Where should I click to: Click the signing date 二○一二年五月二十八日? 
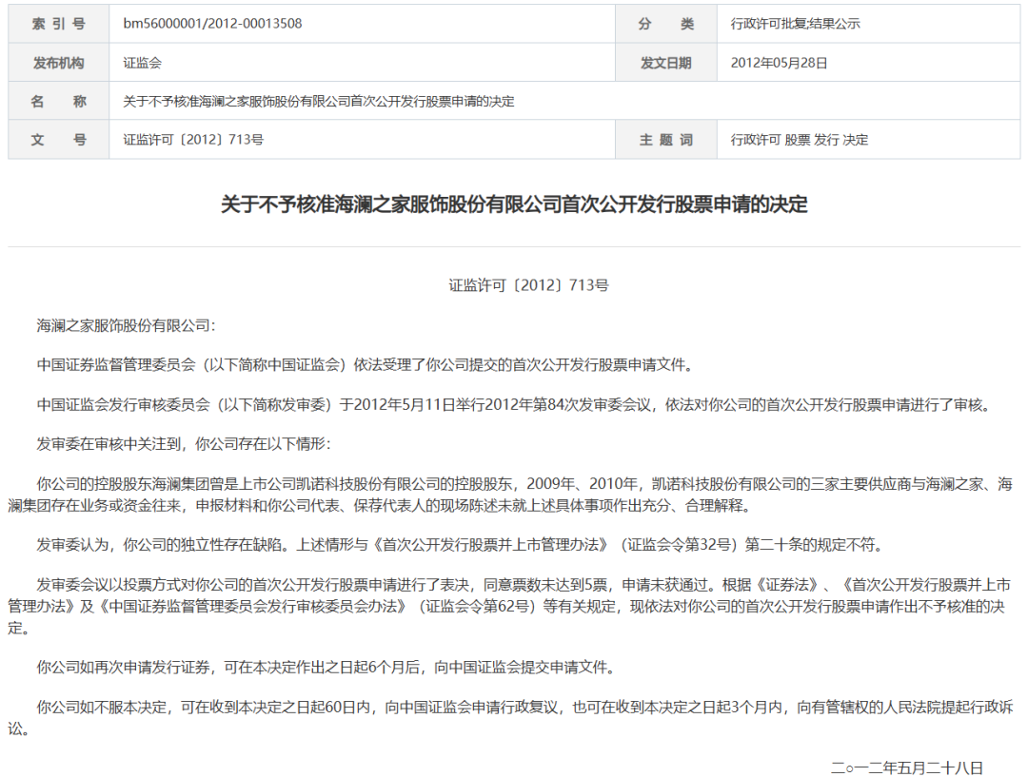[x=906, y=767]
